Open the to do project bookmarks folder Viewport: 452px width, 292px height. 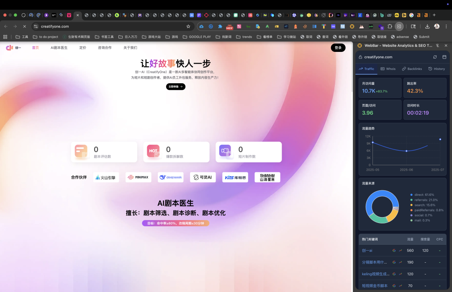[46, 37]
